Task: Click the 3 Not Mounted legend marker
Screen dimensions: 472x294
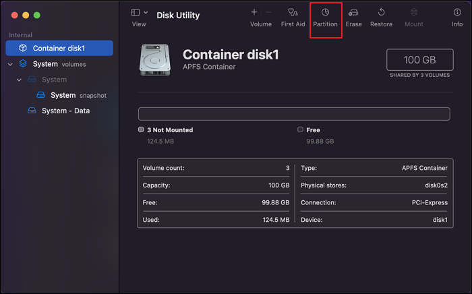Action: 141,129
